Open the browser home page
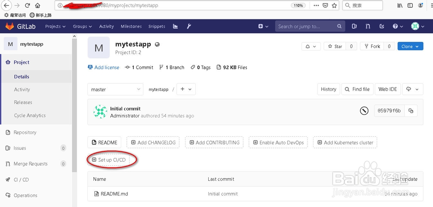 [x=38, y=5]
